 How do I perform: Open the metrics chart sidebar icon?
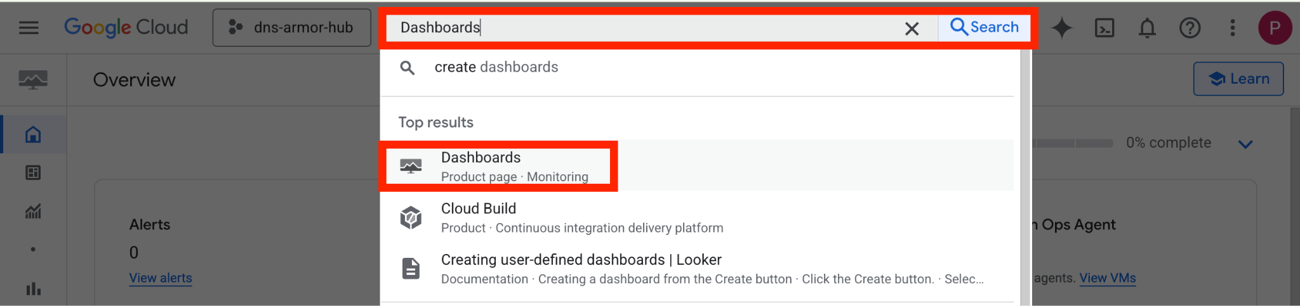(33, 211)
